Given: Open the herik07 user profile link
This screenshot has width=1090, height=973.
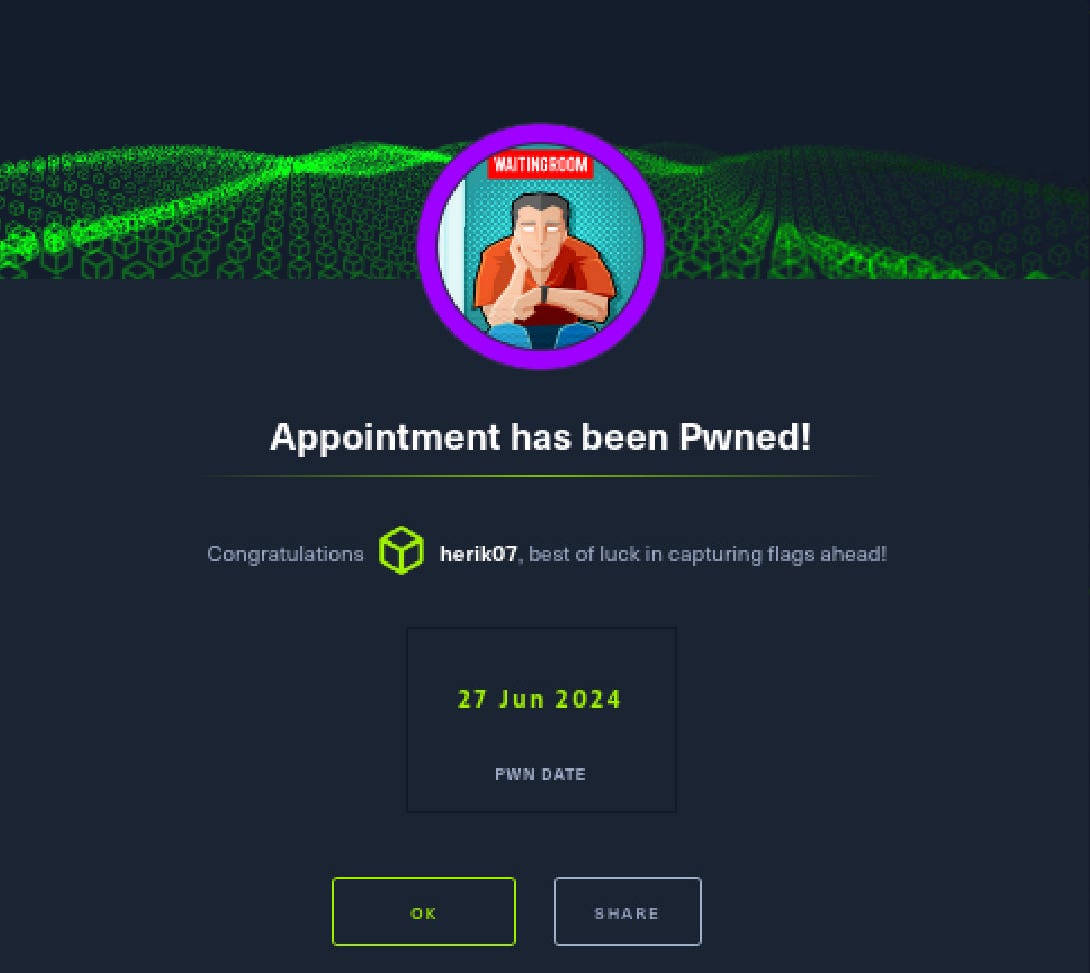Looking at the screenshot, I should pos(478,554).
